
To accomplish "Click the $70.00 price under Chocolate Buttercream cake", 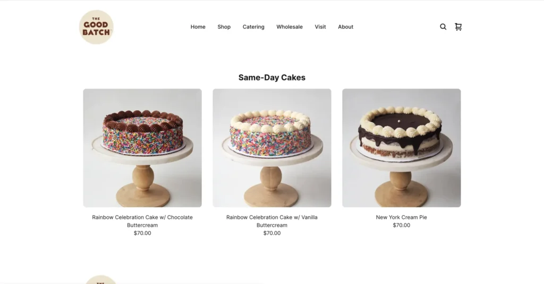I will point(142,233).
